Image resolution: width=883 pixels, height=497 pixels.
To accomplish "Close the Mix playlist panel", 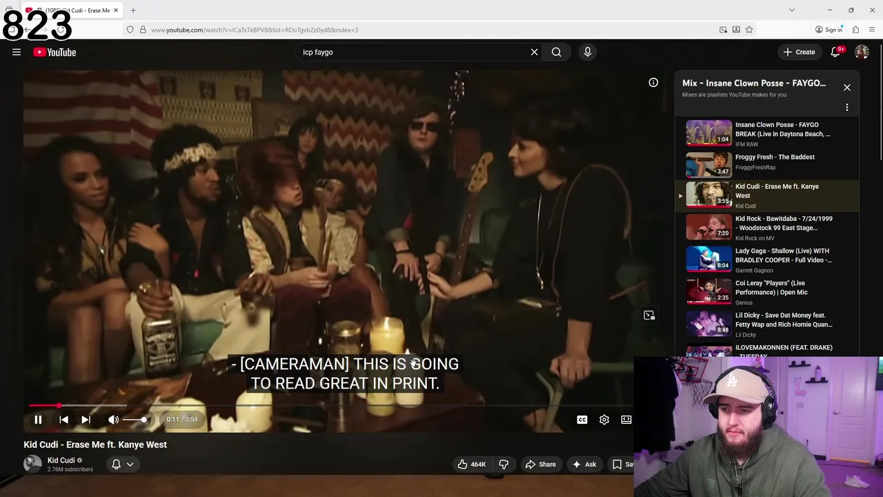I will click(847, 88).
